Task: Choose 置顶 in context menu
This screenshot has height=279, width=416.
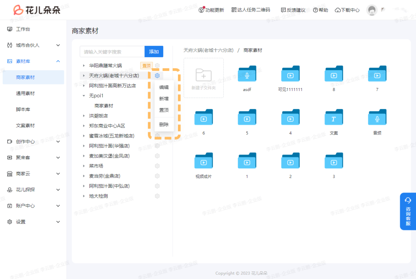Action: pyautogui.click(x=164, y=110)
